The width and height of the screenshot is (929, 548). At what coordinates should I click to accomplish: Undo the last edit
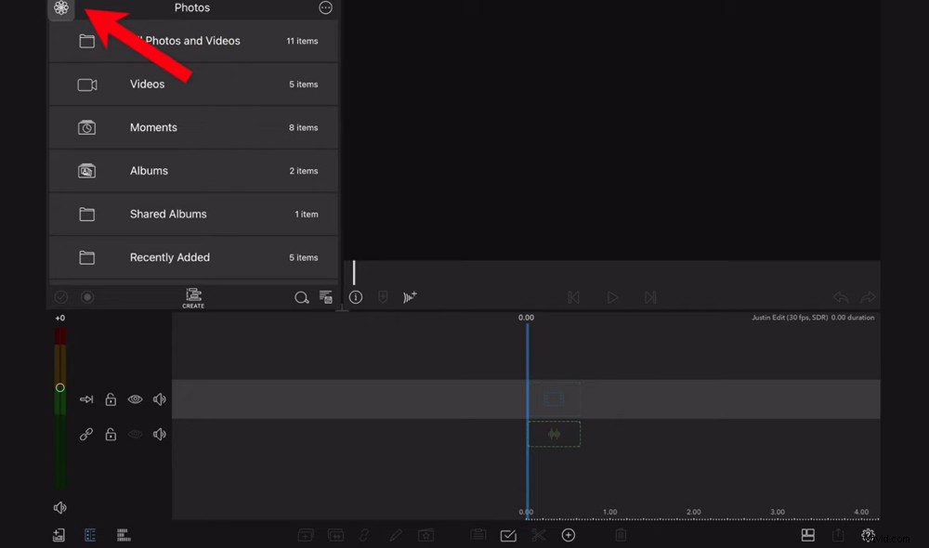coord(840,297)
